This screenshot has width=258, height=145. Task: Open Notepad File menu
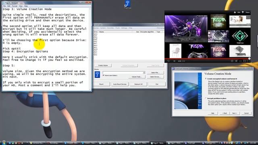(4, 6)
